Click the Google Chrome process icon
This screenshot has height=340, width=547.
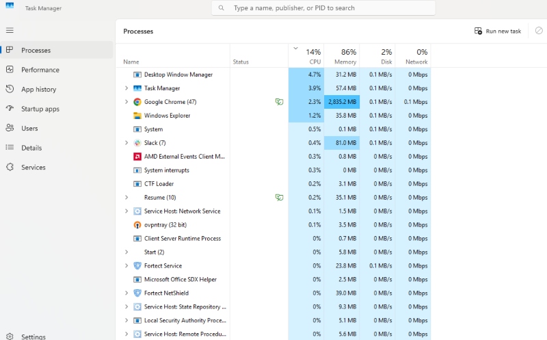pyautogui.click(x=137, y=102)
